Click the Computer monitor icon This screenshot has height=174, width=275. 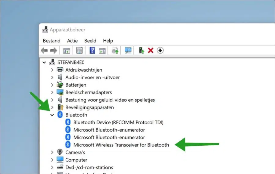tap(60, 160)
